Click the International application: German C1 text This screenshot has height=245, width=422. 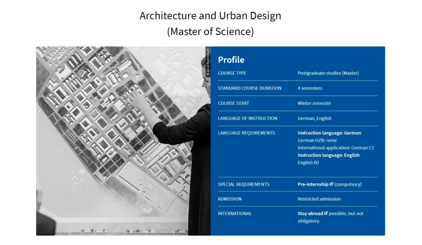336,148
